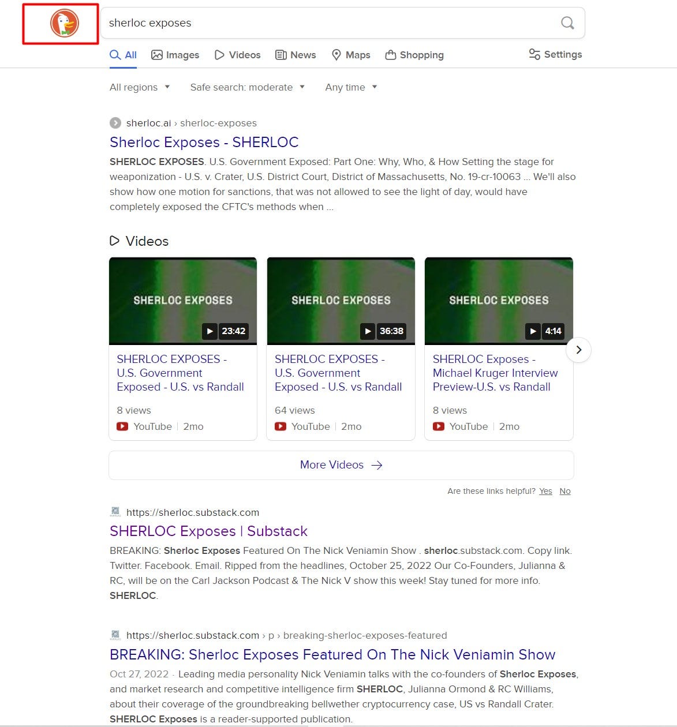Switch to the Videos tab
The image size is (677, 727).
pyautogui.click(x=237, y=55)
